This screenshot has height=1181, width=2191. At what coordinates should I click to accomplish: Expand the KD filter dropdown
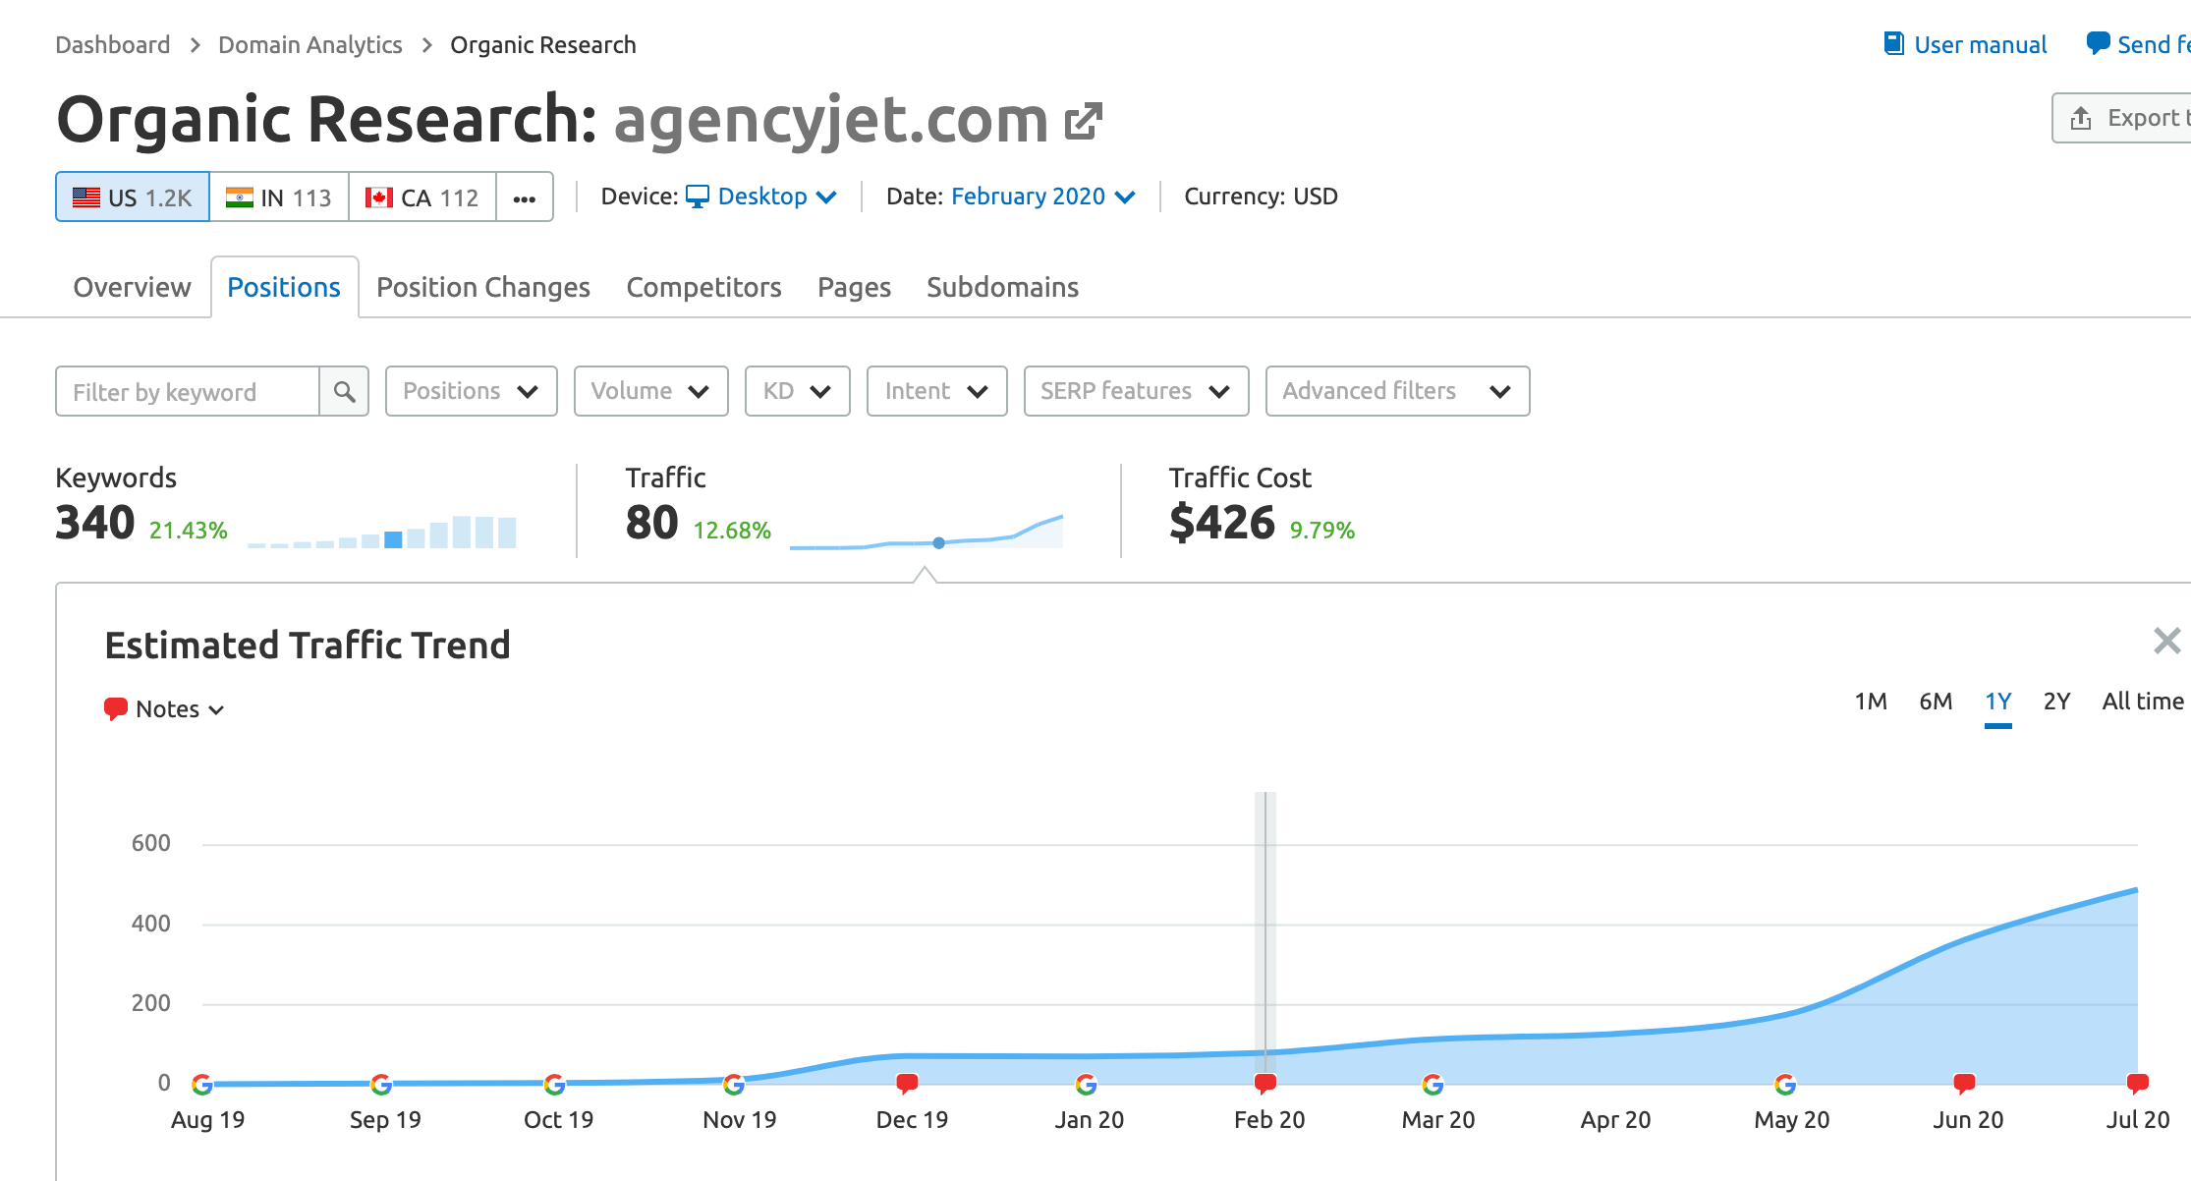pos(798,391)
